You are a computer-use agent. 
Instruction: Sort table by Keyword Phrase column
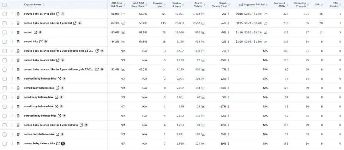point(34,5)
